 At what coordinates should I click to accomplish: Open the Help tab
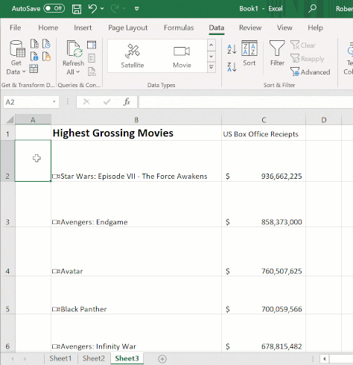click(x=316, y=28)
